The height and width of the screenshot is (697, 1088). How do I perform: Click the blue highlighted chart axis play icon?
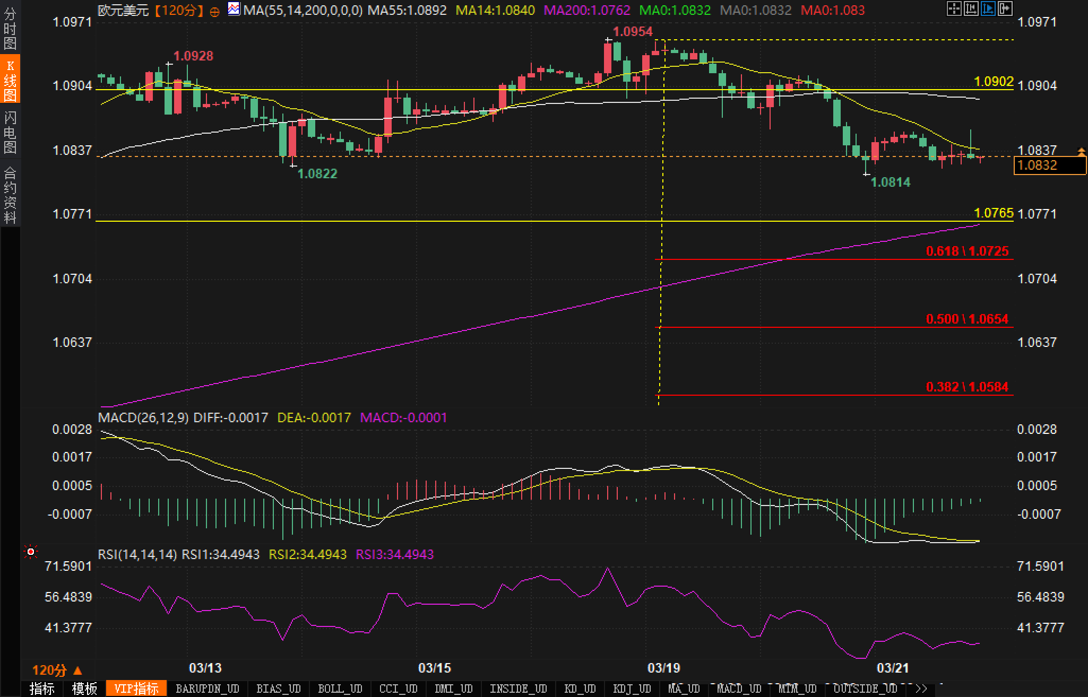point(988,8)
